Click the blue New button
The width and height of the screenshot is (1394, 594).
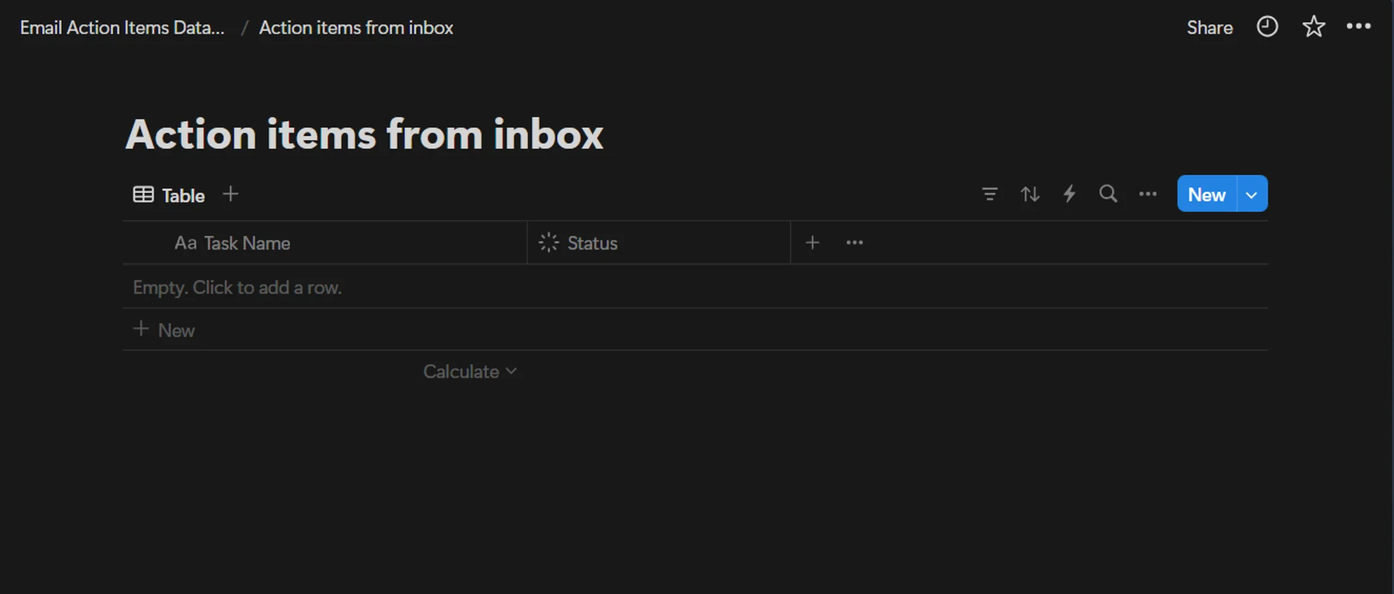coord(1207,194)
